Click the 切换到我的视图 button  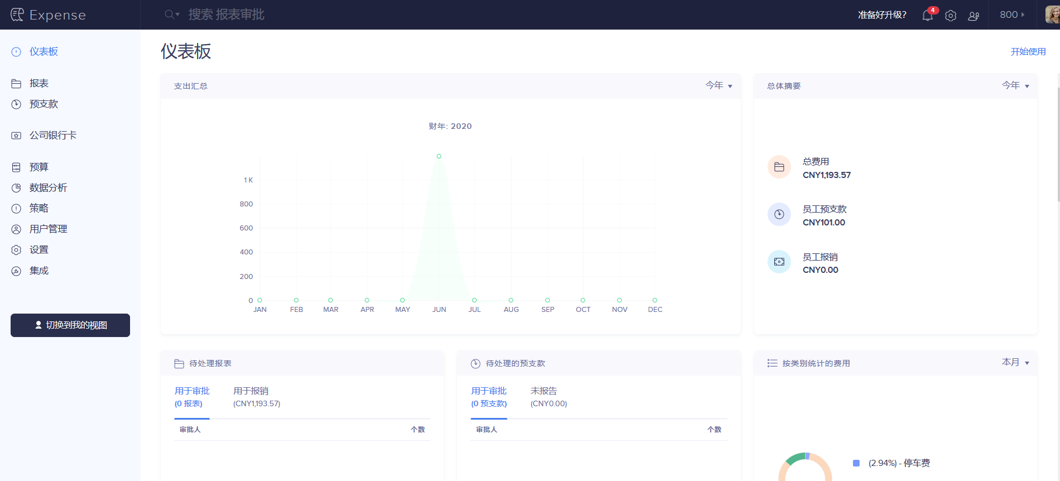[70, 325]
